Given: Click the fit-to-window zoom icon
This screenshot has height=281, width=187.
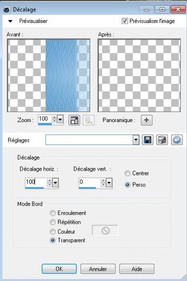Looking at the screenshot, I should (x=74, y=120).
